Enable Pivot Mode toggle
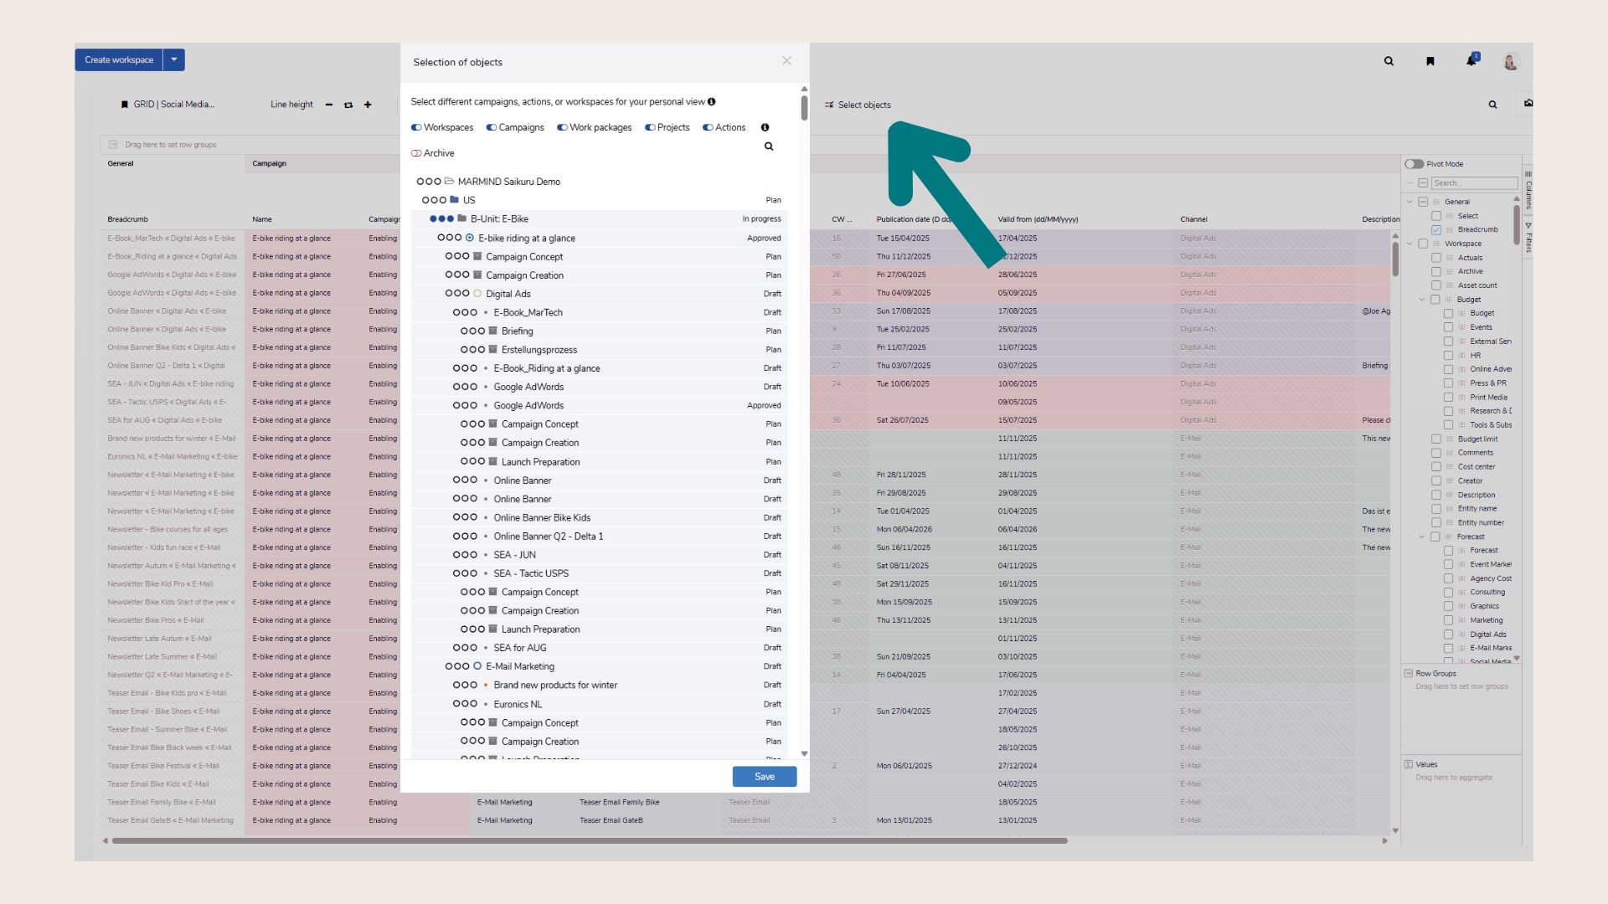 tap(1415, 164)
